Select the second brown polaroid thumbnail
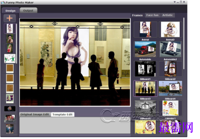Image resolution: width=200 pixels, height=139 pixels. (x=10, y=79)
